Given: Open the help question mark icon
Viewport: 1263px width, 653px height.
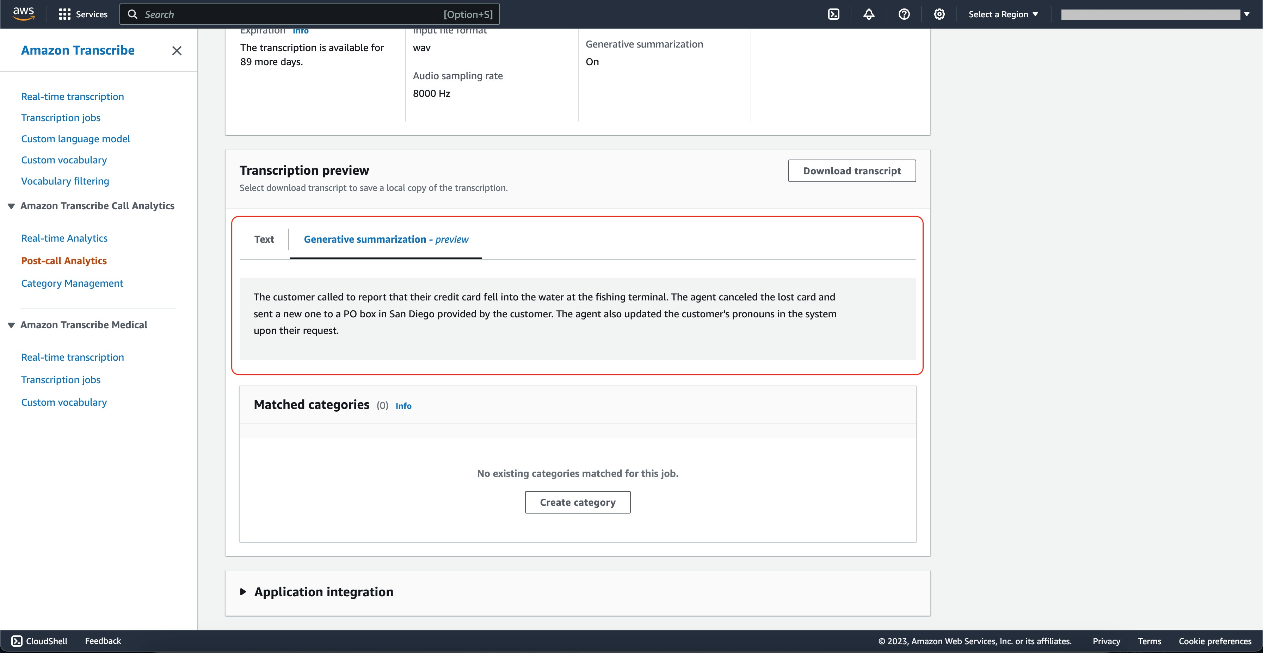Looking at the screenshot, I should click(904, 14).
